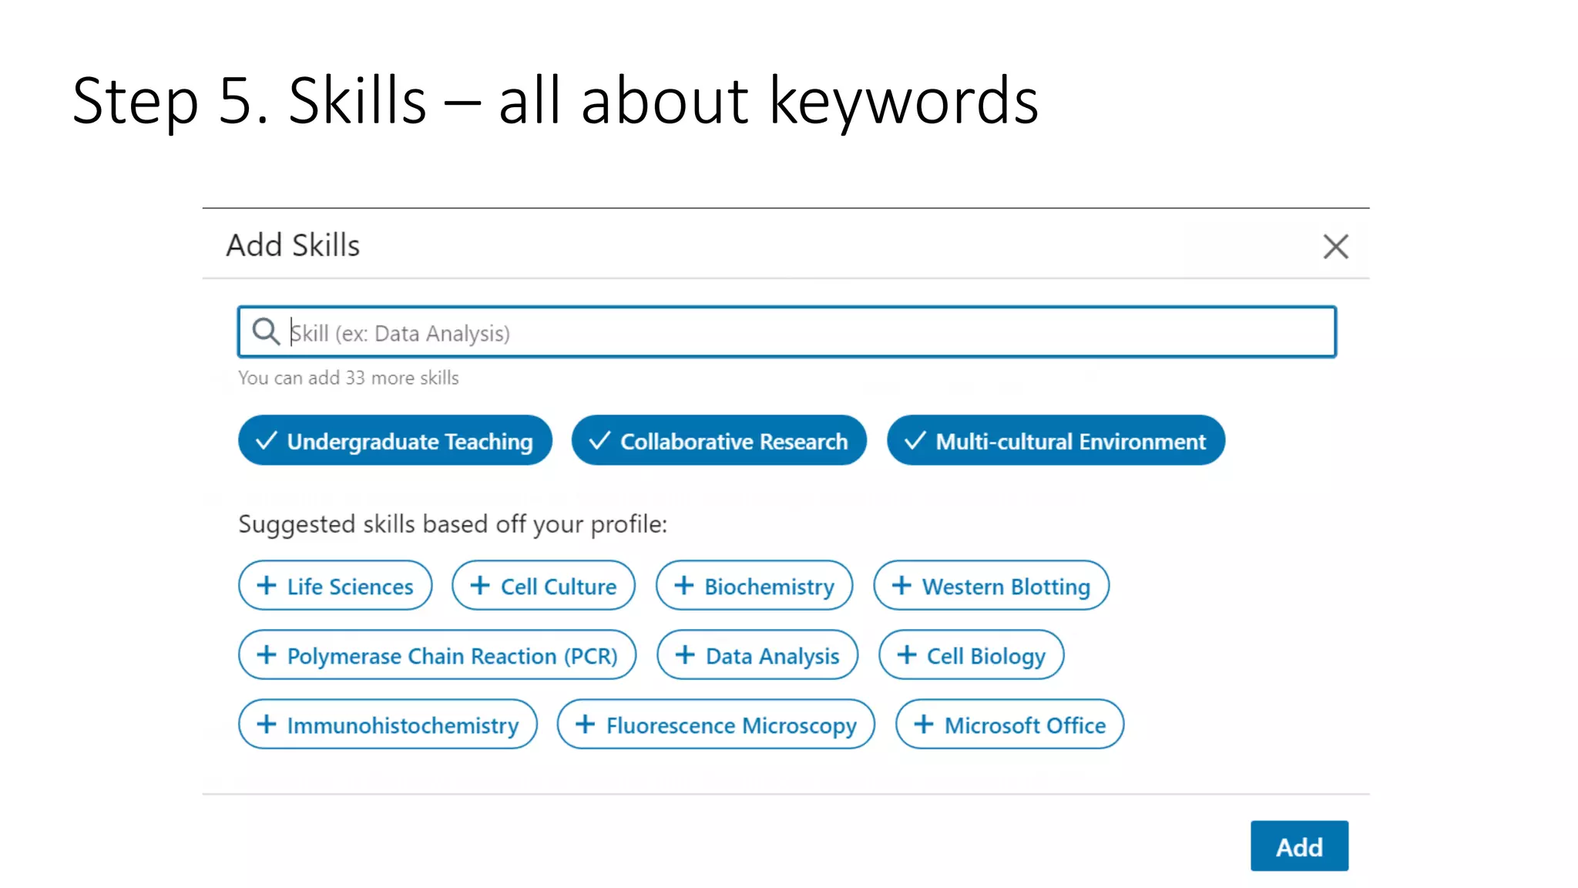Add Immunohistochemistry suggested skill
1578x888 pixels.
(x=388, y=725)
